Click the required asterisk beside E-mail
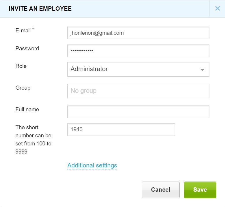Image resolution: width=225 pixels, height=207 pixels. (33, 29)
